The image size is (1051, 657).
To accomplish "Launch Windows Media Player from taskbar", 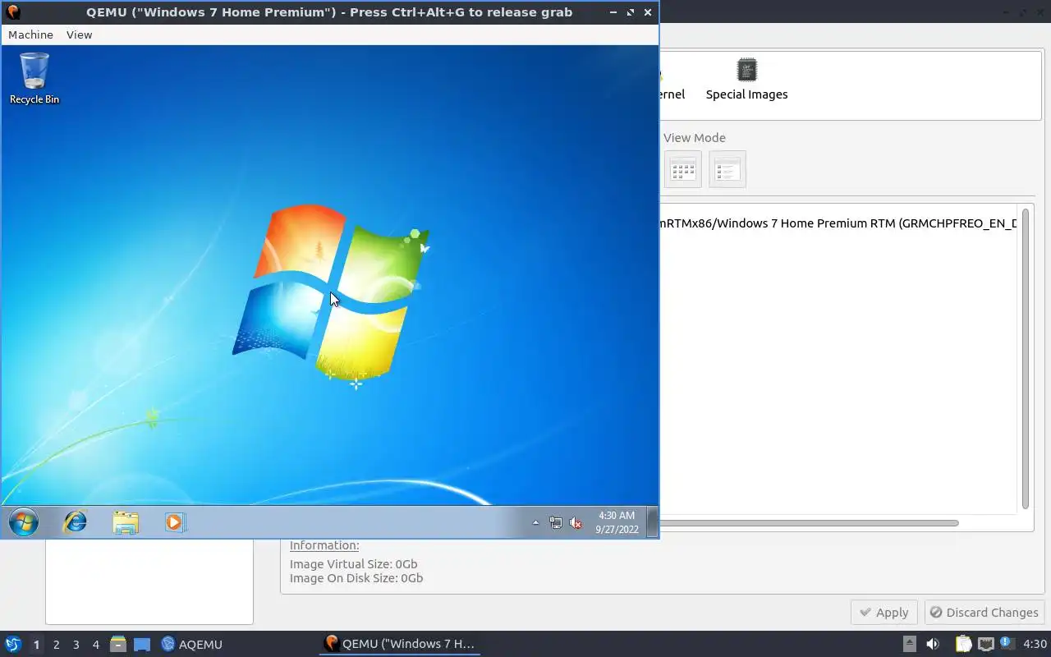I will (175, 522).
